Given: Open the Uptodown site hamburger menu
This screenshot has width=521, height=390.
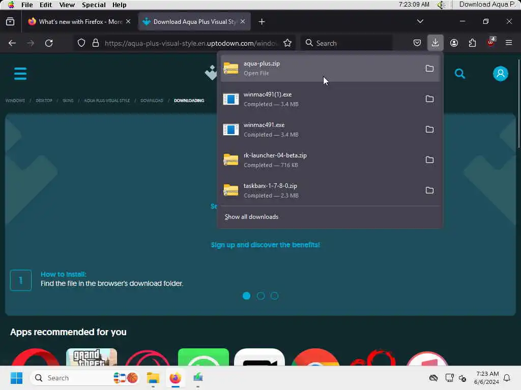Looking at the screenshot, I should (20, 74).
